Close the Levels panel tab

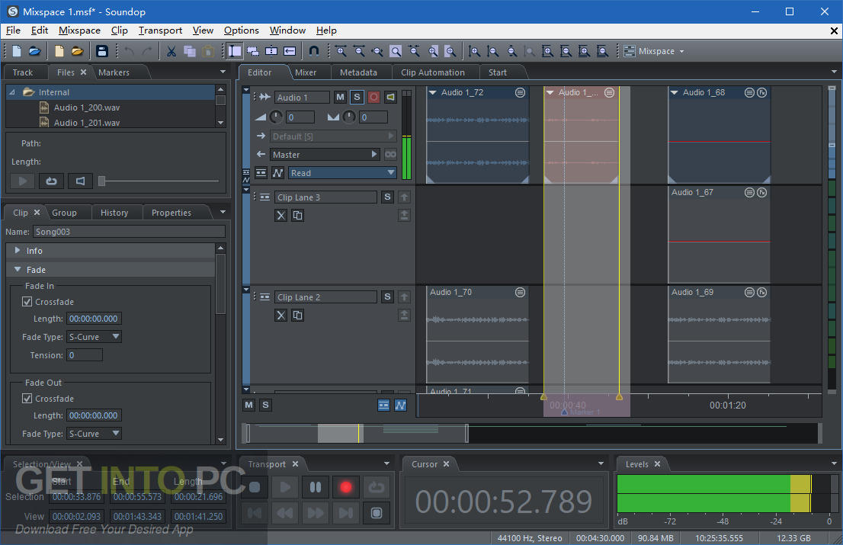[x=657, y=464]
